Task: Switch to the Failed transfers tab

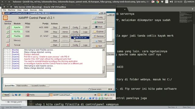Action: click(23, 85)
